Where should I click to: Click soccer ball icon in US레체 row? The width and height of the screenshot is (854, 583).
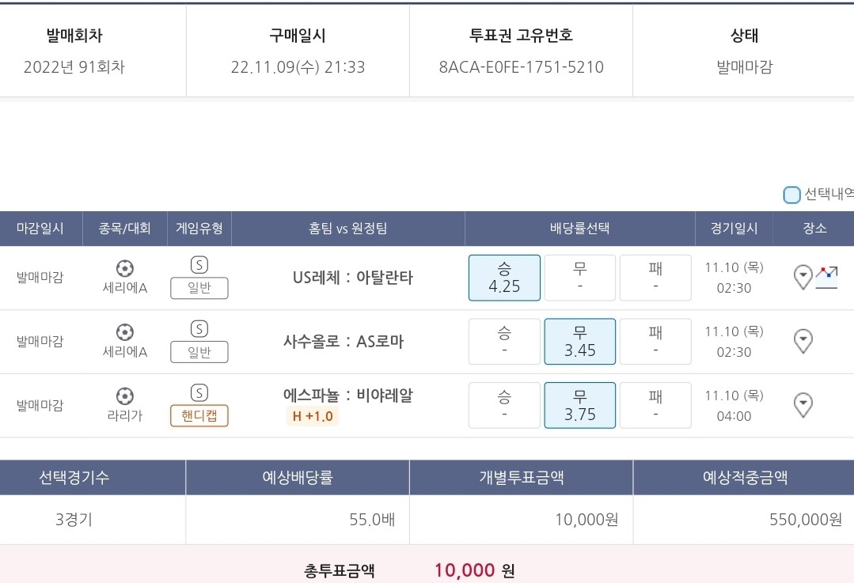pos(125,268)
